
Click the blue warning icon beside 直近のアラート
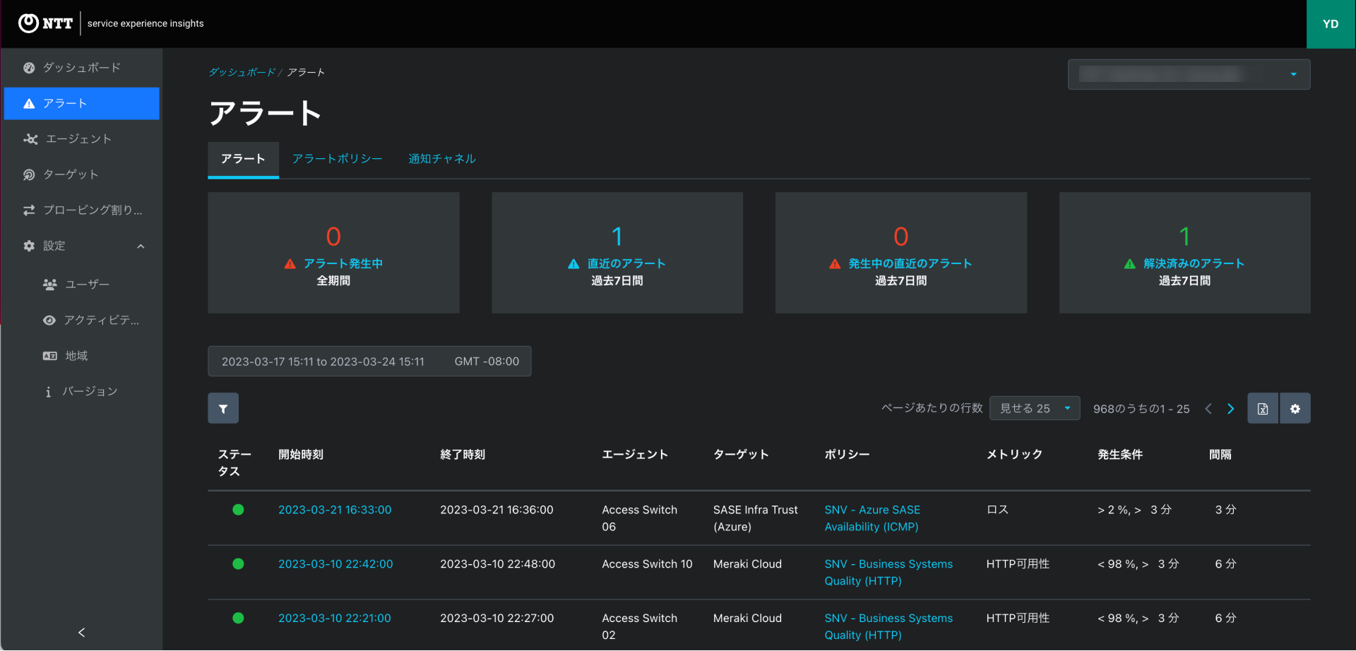[573, 264]
